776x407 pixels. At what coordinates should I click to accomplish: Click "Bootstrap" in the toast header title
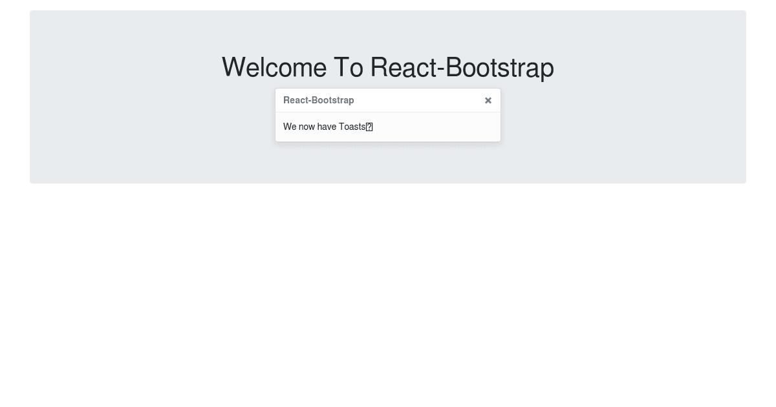coord(333,100)
